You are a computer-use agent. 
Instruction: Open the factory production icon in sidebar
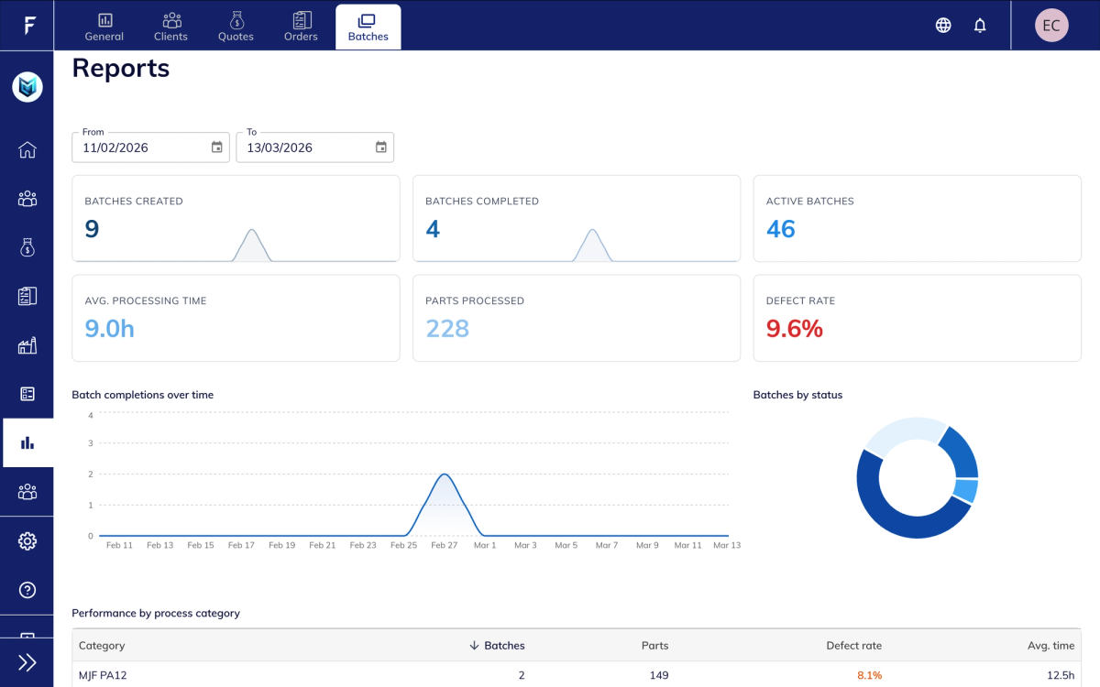(27, 345)
